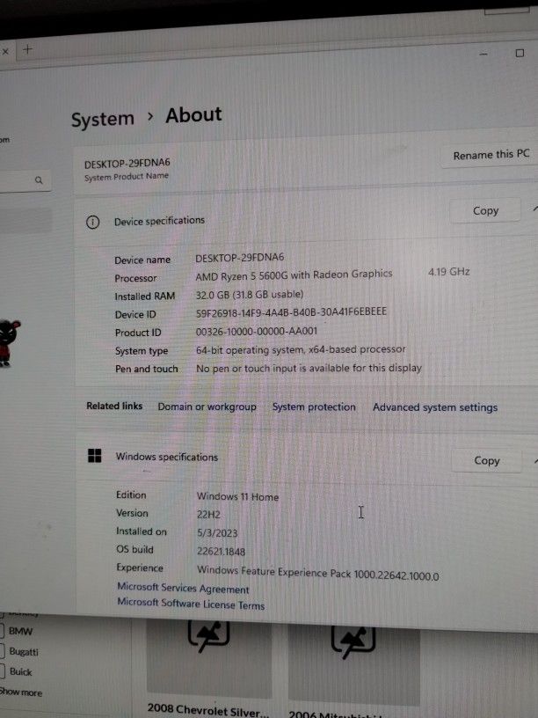
Task: Click the DESKTOP-29FDNA6 header PC name
Action: [127, 163]
